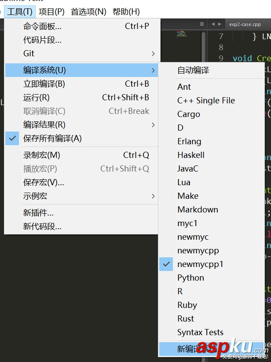Open the 项目(P) menu
The width and height of the screenshot is (271, 362).
51,12
